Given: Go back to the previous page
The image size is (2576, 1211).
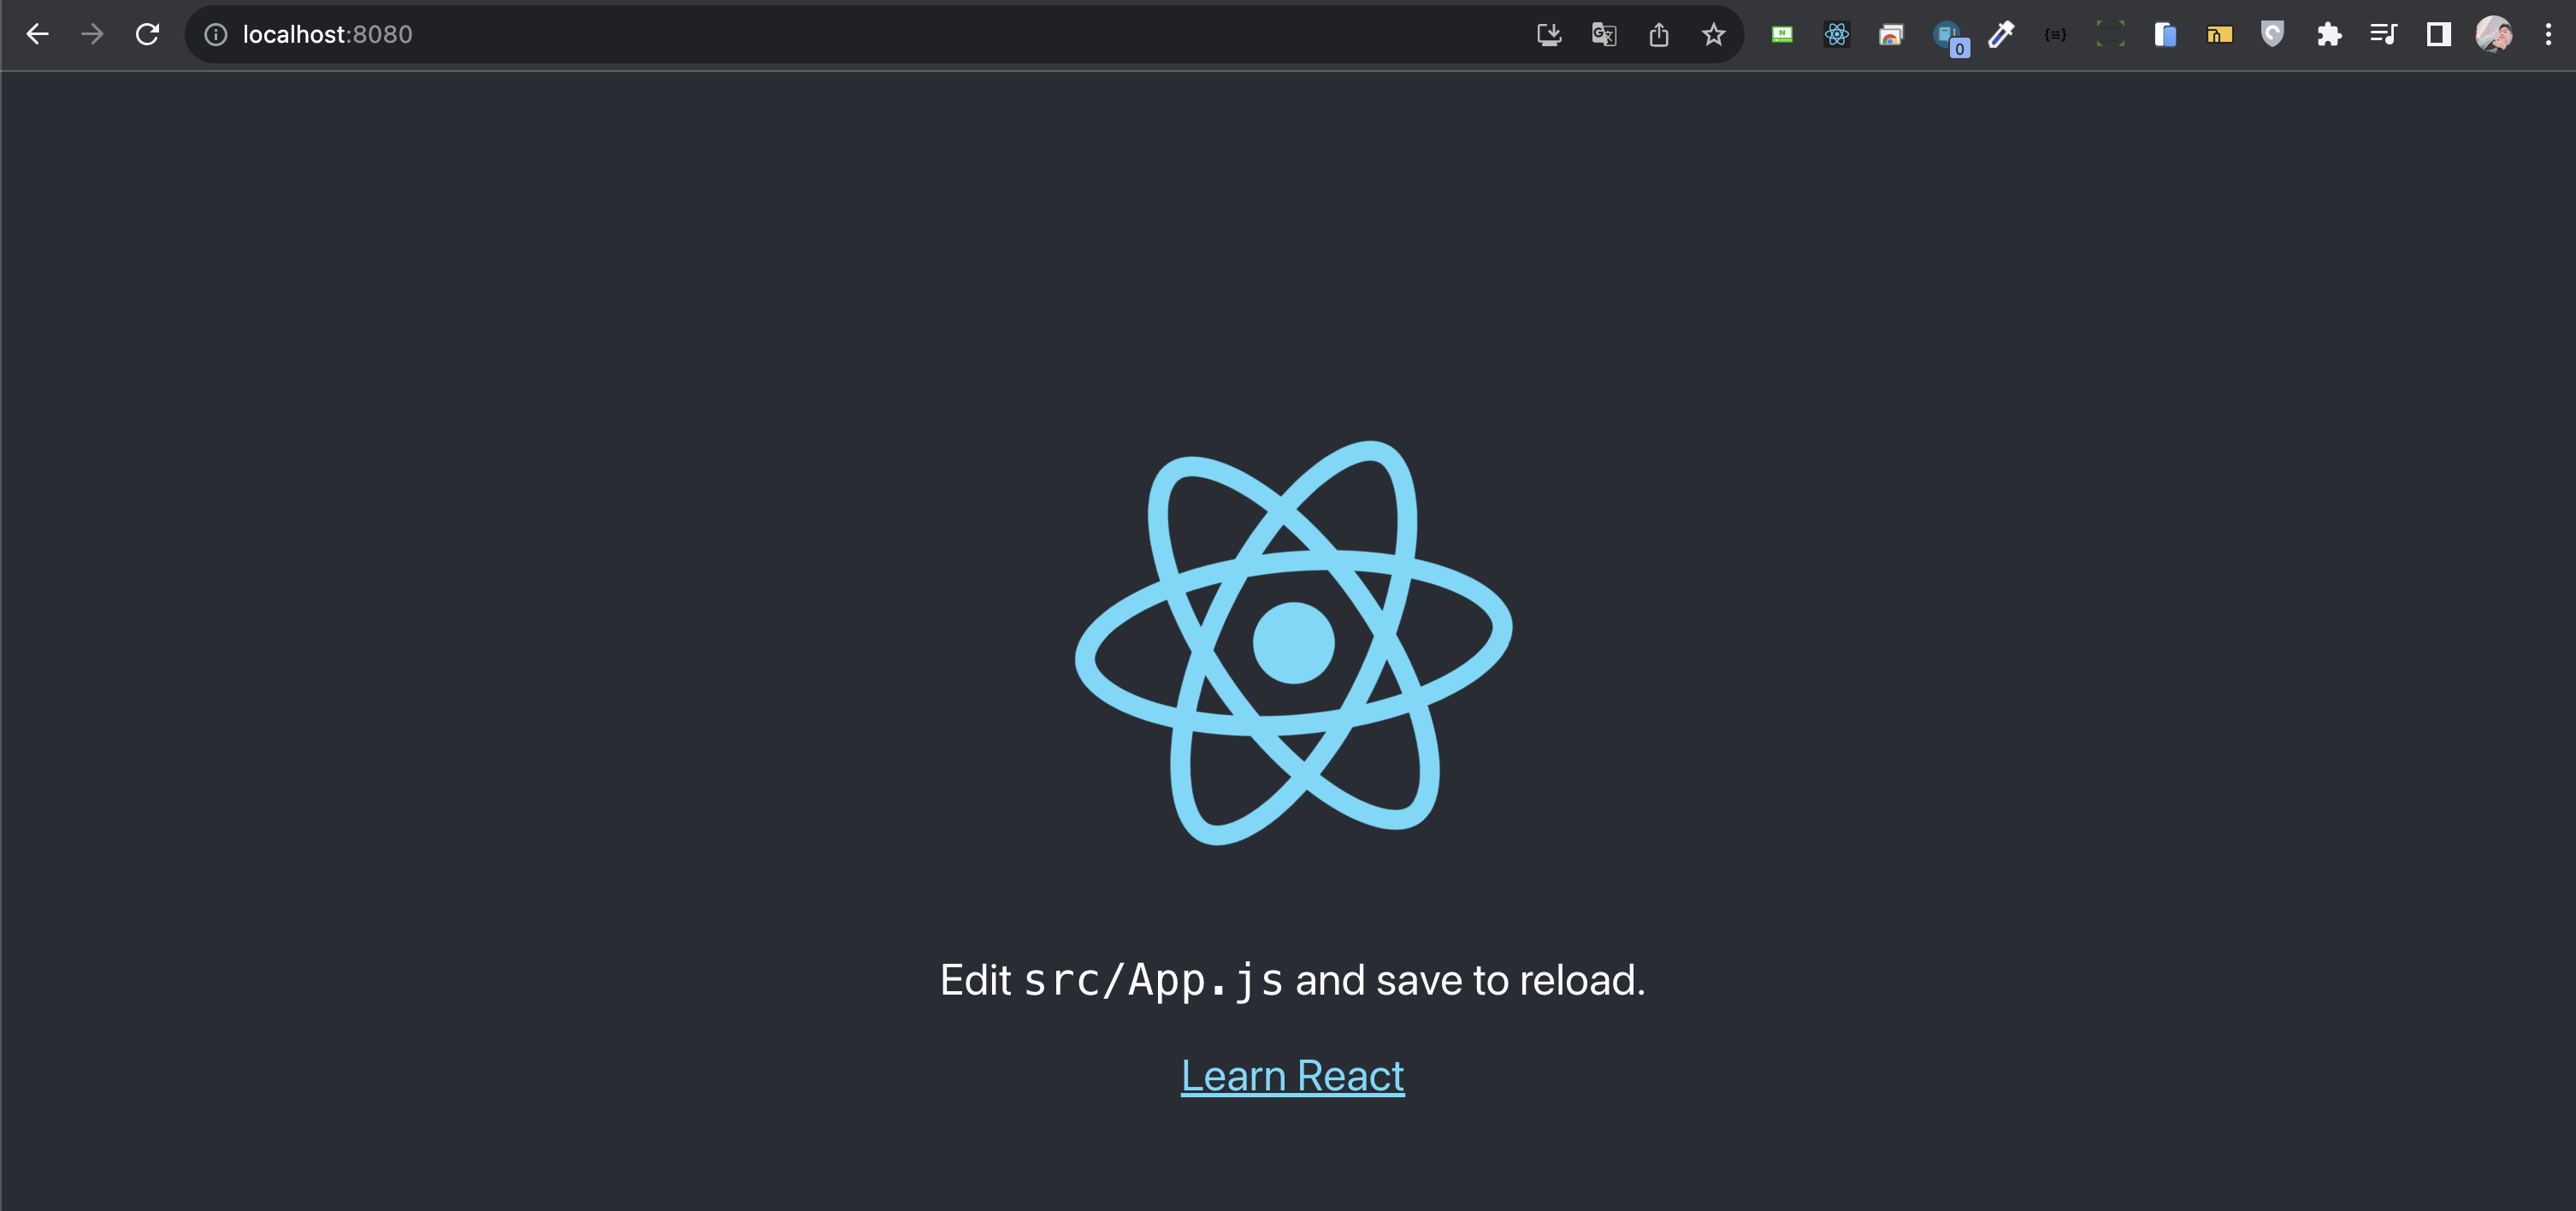Looking at the screenshot, I should pyautogui.click(x=37, y=35).
